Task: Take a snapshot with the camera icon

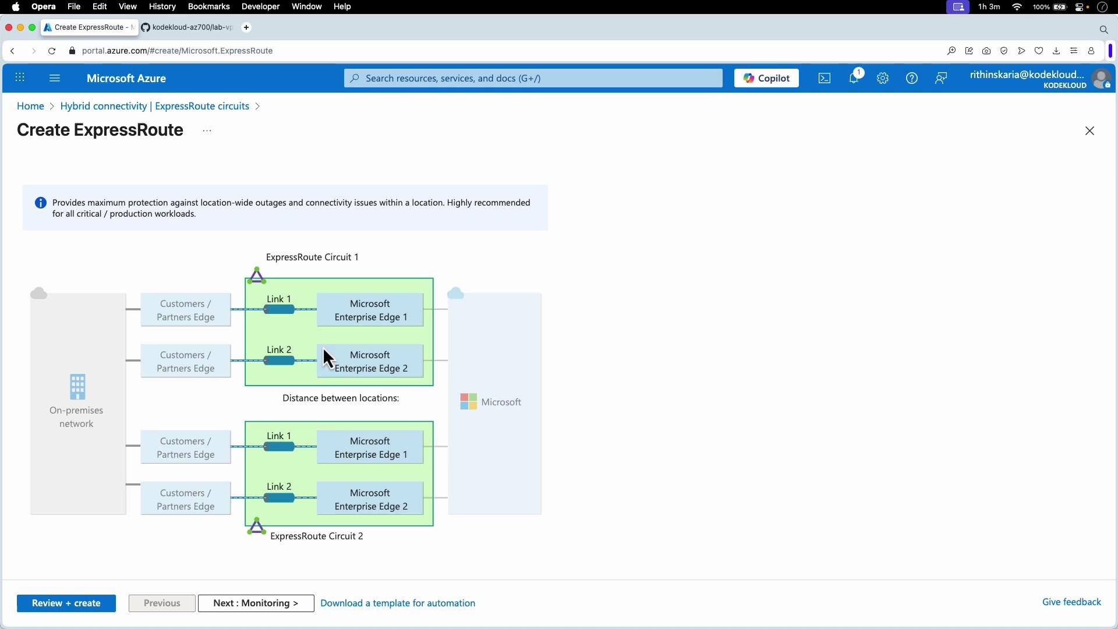Action: (986, 51)
